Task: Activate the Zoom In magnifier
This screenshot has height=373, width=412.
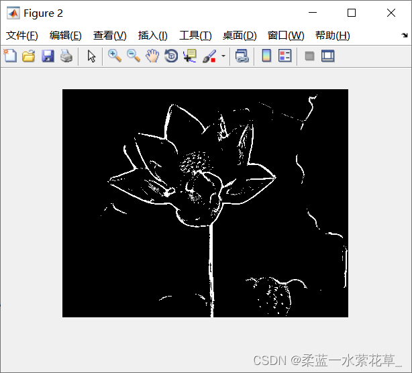Action: (x=115, y=56)
